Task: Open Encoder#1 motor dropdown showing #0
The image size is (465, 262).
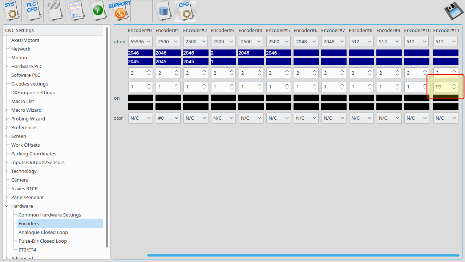Action: click(x=168, y=118)
